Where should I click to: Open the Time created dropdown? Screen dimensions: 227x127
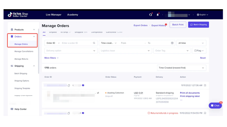(109, 43)
